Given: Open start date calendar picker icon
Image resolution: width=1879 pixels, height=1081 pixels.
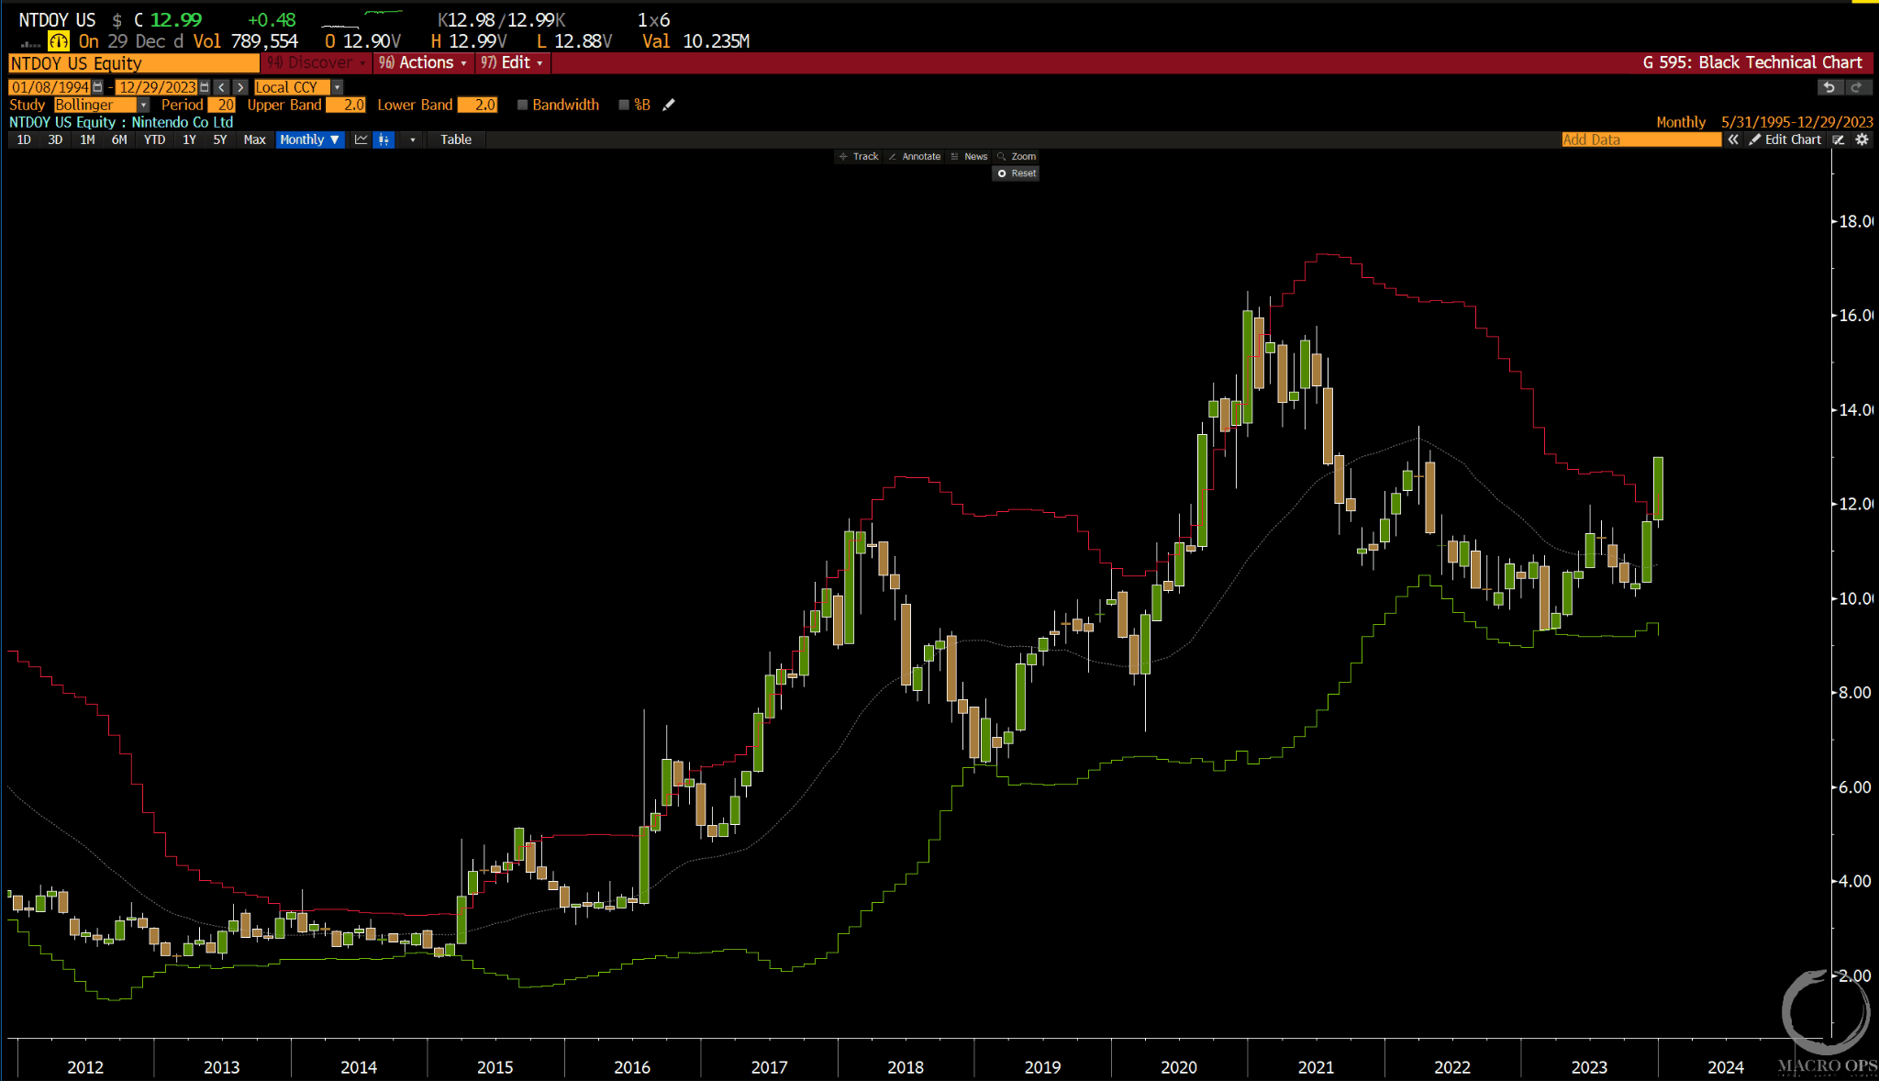Looking at the screenshot, I should tap(98, 87).
